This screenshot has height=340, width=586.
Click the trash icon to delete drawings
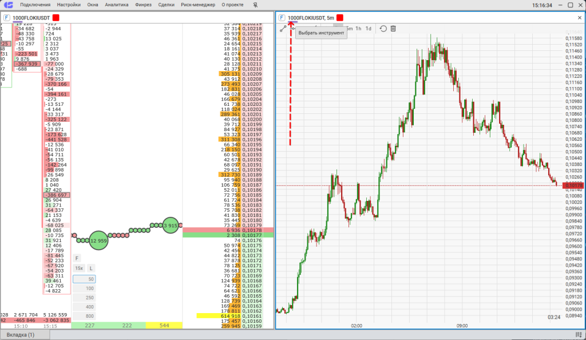pos(393,29)
